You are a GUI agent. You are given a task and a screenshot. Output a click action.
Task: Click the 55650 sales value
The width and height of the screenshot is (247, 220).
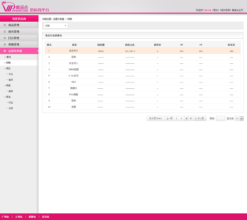tap(101, 51)
